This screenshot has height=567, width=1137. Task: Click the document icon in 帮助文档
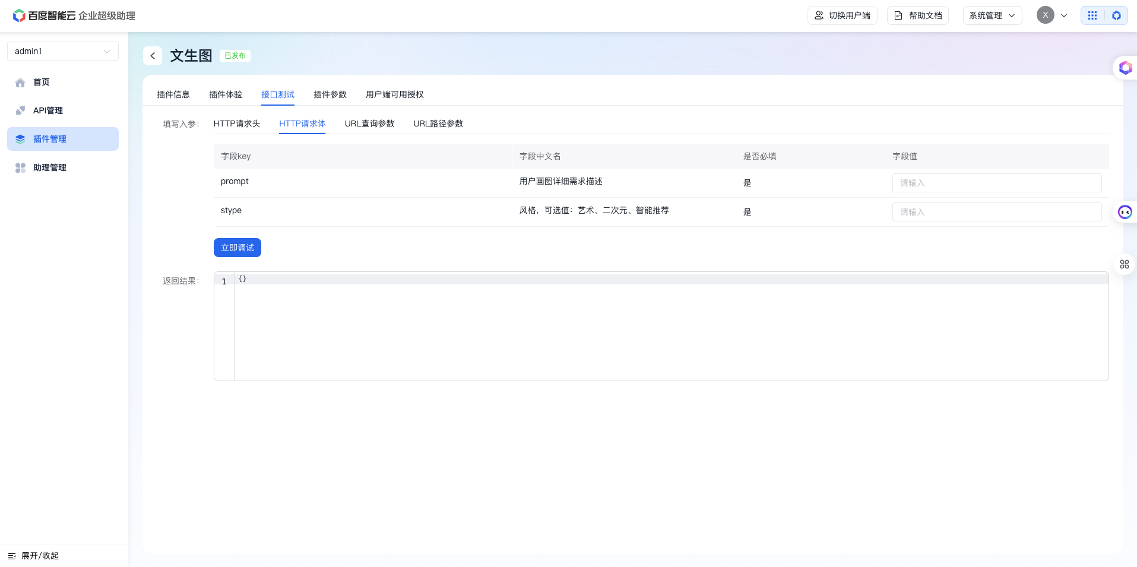coord(898,15)
